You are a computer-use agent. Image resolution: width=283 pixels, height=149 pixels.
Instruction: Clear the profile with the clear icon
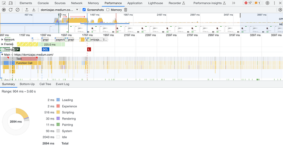pos(17,10)
